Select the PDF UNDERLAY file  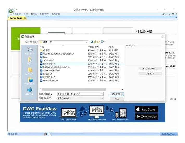51,80
